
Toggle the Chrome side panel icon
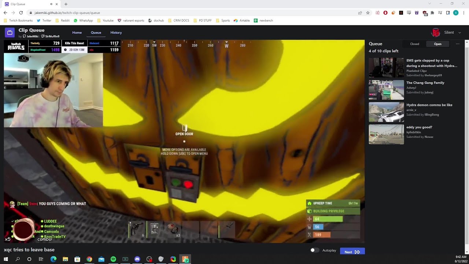tap(448, 13)
